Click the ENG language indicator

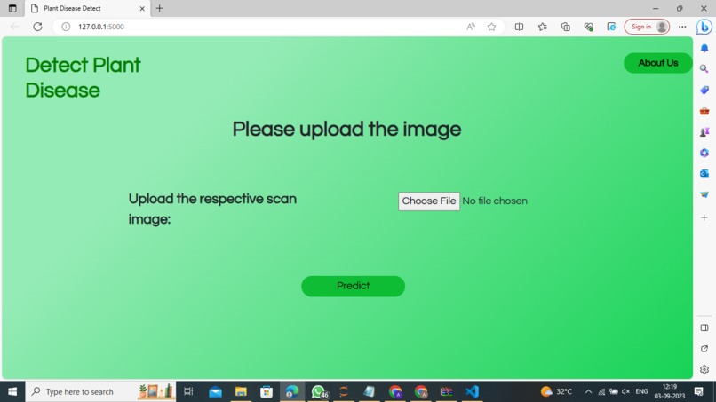click(641, 391)
